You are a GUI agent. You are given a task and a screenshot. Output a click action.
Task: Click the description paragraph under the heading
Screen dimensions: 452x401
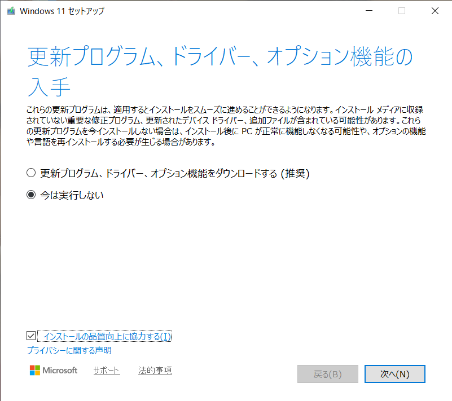point(226,124)
